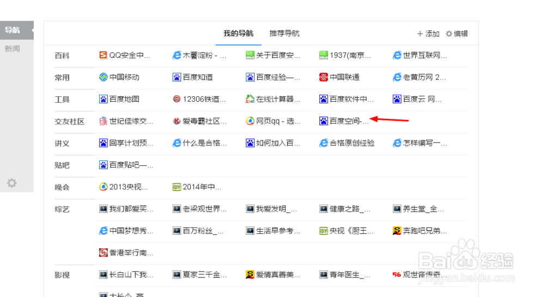Click the 中国移动 logo icon

click(x=103, y=77)
